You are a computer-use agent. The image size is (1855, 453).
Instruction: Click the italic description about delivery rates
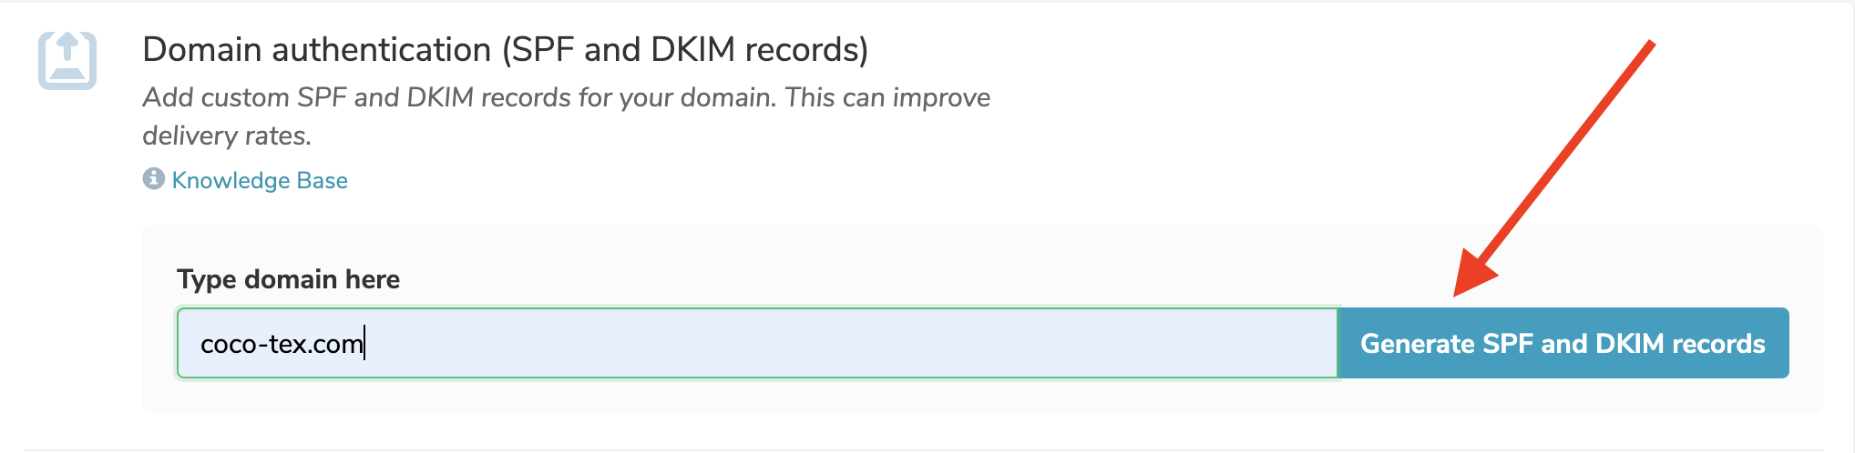[x=567, y=116]
